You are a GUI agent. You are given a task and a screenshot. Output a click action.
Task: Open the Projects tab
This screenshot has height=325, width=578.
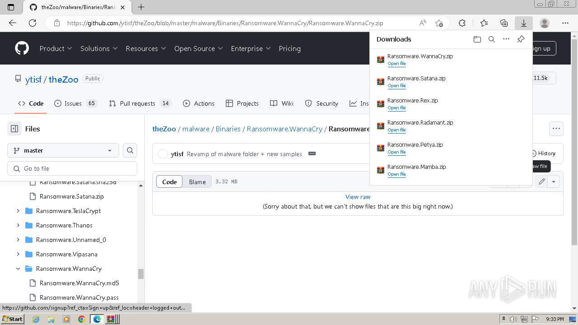242,103
